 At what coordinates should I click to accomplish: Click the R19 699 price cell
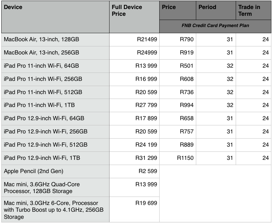146,203
